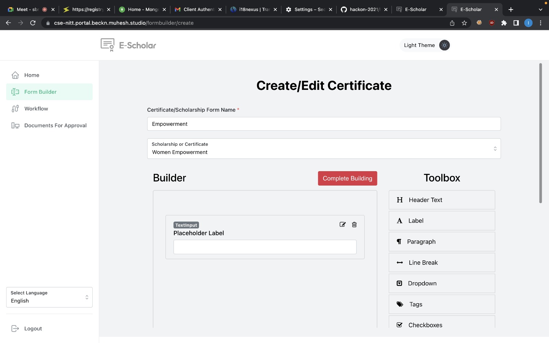Reload the browser page
Screen dimensions: 549x343
(x=33, y=23)
